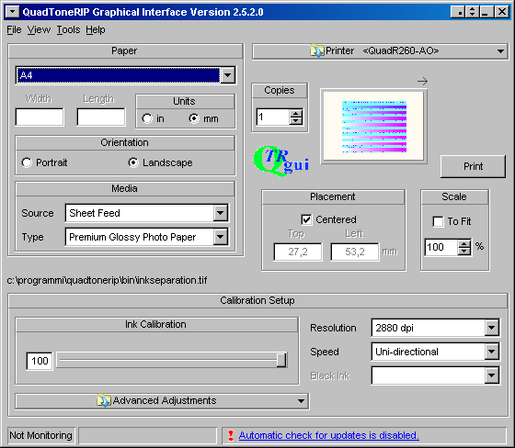
Task: Choose Landscape orientation
Action: pos(133,162)
